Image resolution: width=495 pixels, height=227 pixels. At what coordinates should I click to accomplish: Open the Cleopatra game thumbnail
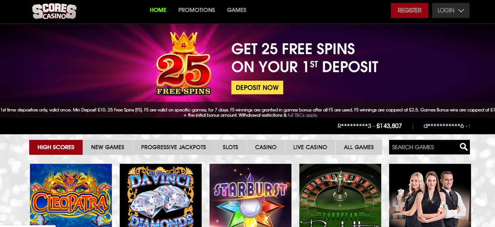coord(71,195)
